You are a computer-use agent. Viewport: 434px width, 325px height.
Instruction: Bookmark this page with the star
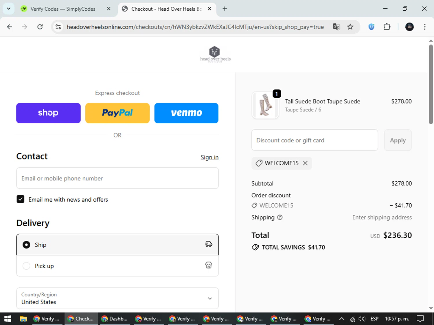click(350, 27)
